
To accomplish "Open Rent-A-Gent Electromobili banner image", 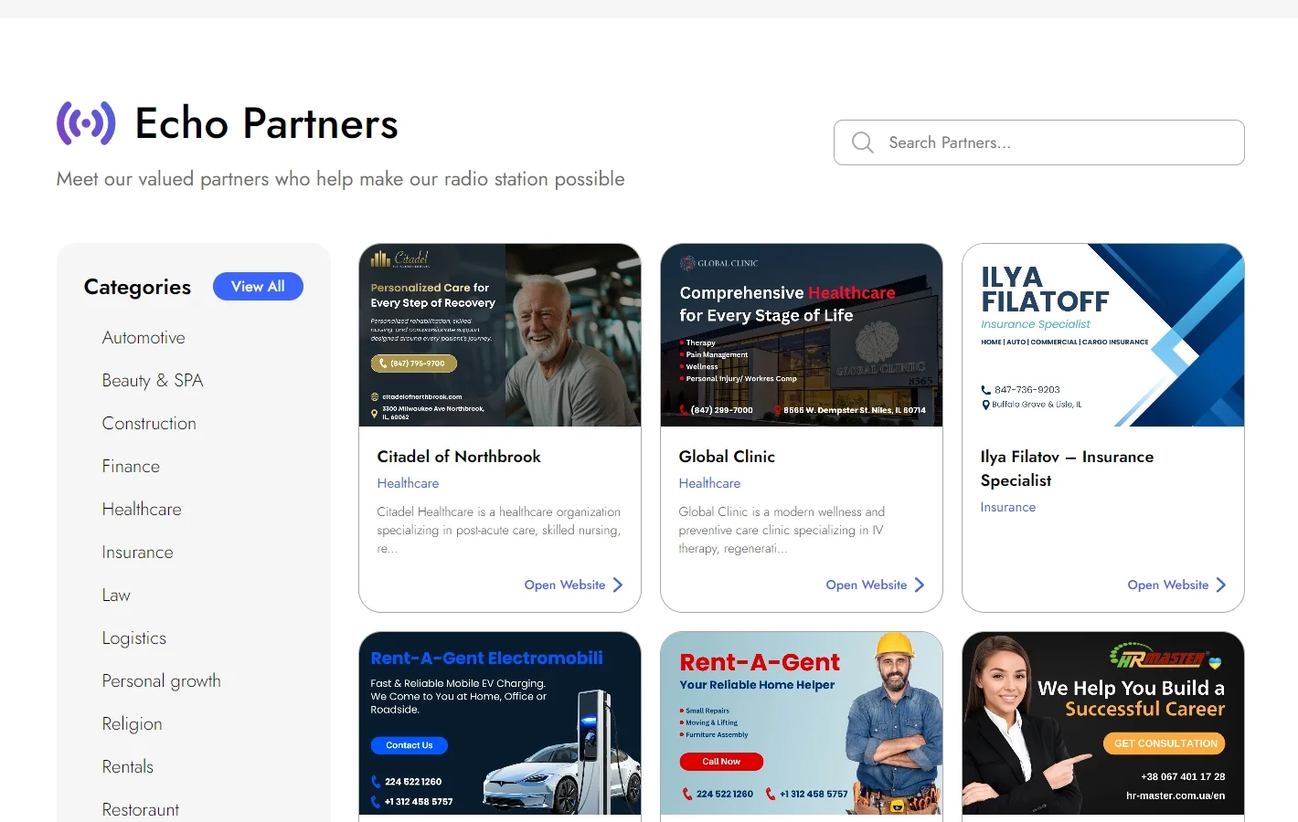I will click(500, 723).
